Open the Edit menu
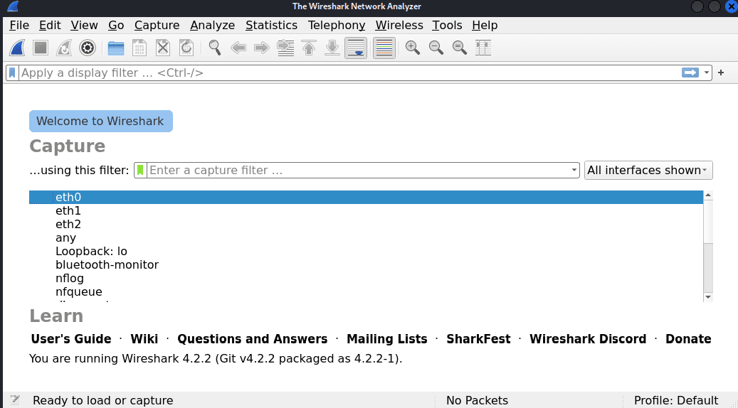 (50, 26)
